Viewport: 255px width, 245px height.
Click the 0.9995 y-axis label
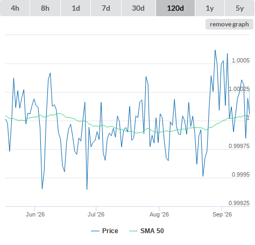click(x=240, y=174)
